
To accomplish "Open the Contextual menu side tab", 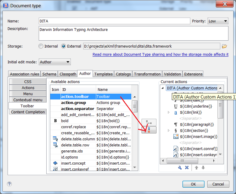I will point(28,100).
